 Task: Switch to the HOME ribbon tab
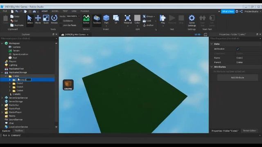click(x=45, y=11)
